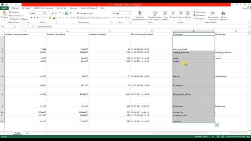251x141 pixels.
Task: Click the Delete cells (Удалить) icon
Action: click(181, 13)
